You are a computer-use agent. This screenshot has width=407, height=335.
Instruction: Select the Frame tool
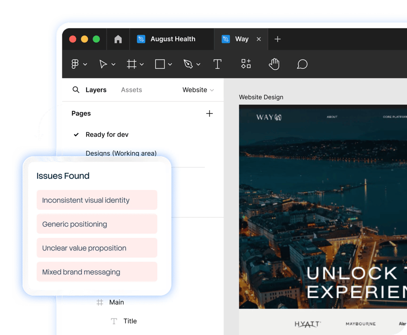tap(132, 64)
